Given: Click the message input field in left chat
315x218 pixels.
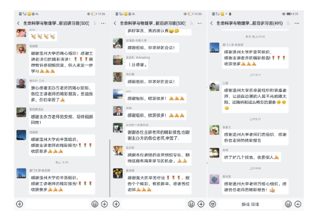Looking at the screenshot, I should pos(57,204).
